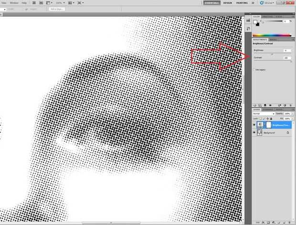Clip the adjustment to the layer below
Screen dimensions: 296x225
[x=265, y=105]
